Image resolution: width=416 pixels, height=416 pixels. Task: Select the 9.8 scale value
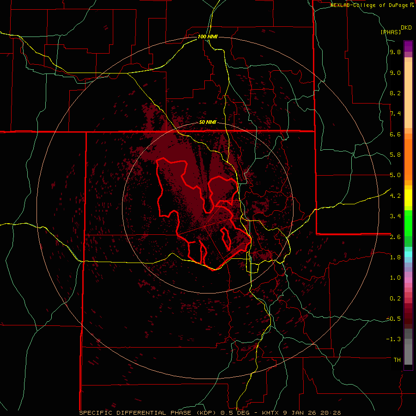pos(395,52)
